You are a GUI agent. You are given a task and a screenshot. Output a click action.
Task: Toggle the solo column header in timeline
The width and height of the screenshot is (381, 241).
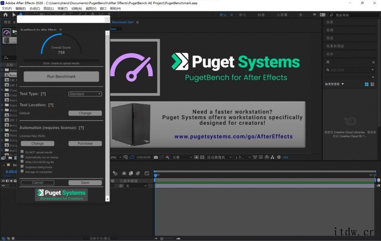[11, 181]
